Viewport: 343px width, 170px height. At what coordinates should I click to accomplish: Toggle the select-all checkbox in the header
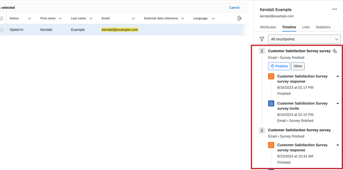click(x=1, y=19)
